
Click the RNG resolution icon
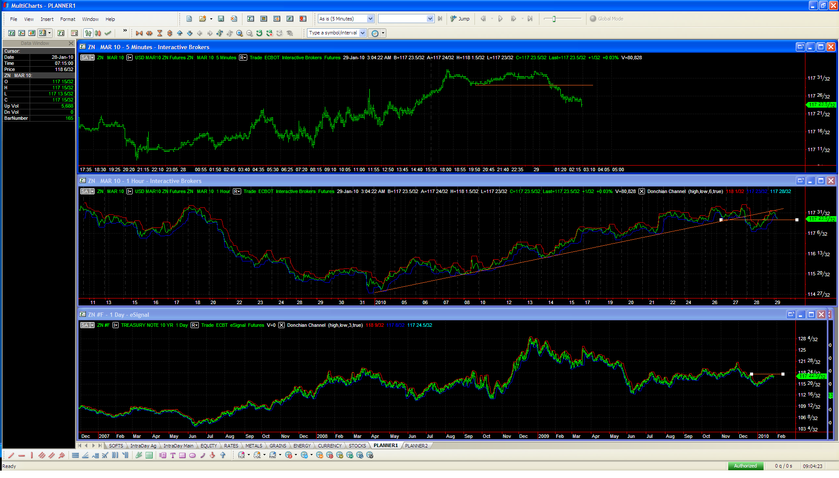(x=273, y=455)
